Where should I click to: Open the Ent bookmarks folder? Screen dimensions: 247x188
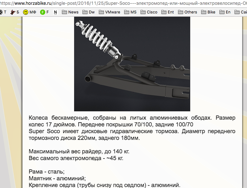click(167, 12)
